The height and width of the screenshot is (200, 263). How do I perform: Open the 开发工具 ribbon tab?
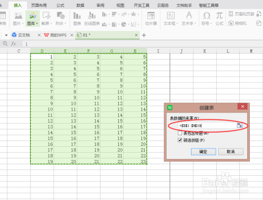141,5
